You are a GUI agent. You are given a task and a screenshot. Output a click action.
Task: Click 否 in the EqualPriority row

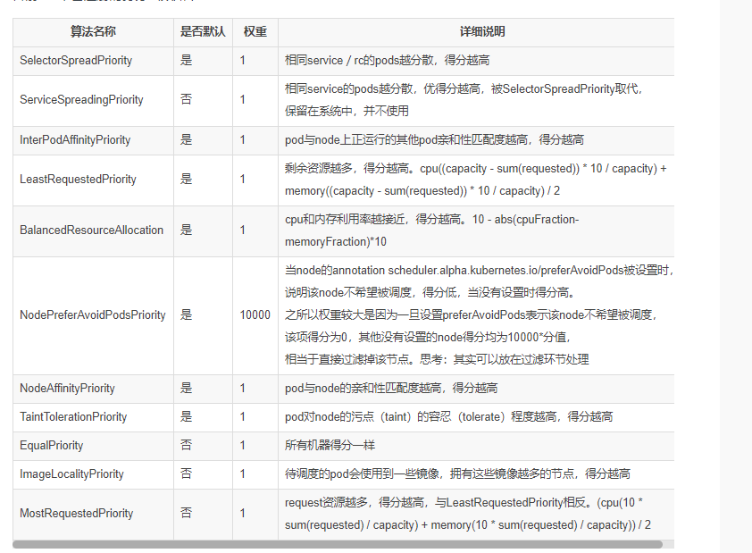[x=186, y=445]
